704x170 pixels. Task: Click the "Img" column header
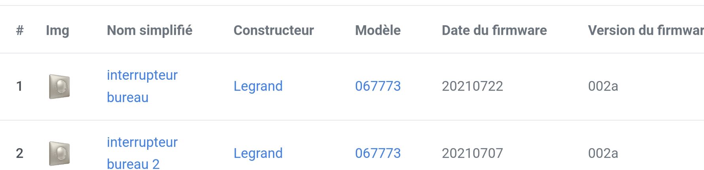point(57,30)
